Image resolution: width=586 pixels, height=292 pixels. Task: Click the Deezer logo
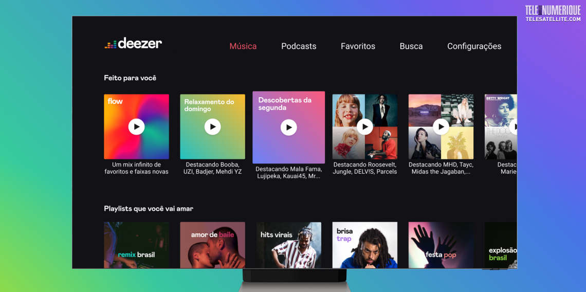click(x=133, y=43)
